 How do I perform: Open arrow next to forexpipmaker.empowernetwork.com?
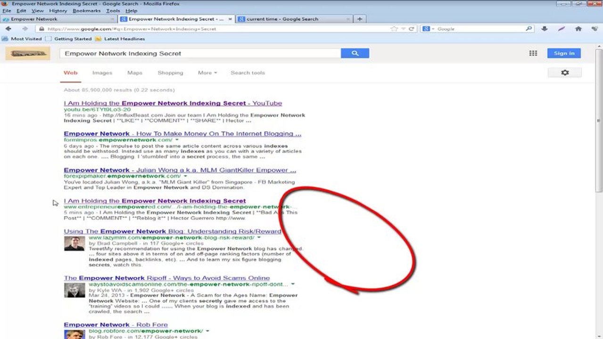[x=186, y=176]
